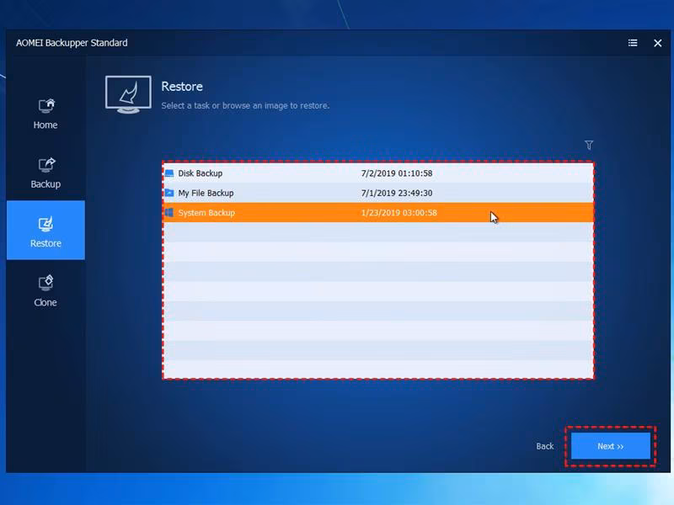The width and height of the screenshot is (674, 505).
Task: Click the first empty row in task list
Action: [x=378, y=232]
